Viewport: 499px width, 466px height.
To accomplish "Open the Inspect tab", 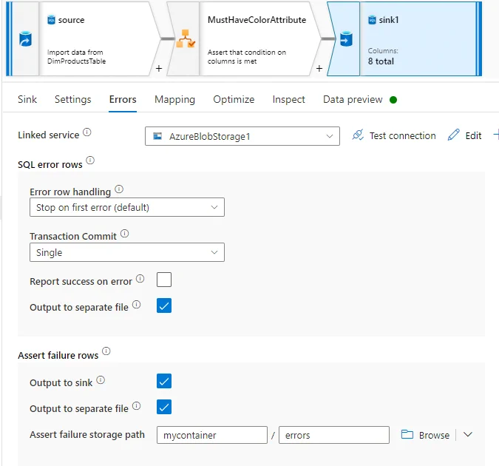I will pyautogui.click(x=288, y=99).
